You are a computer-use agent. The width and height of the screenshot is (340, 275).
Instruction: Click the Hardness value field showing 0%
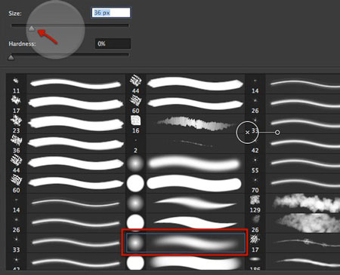(x=113, y=44)
